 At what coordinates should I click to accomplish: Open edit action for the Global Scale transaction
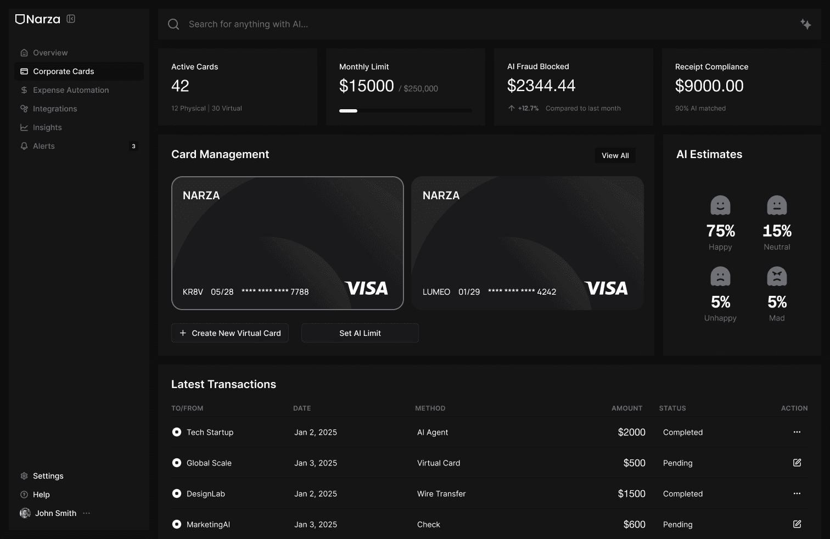[x=797, y=463]
